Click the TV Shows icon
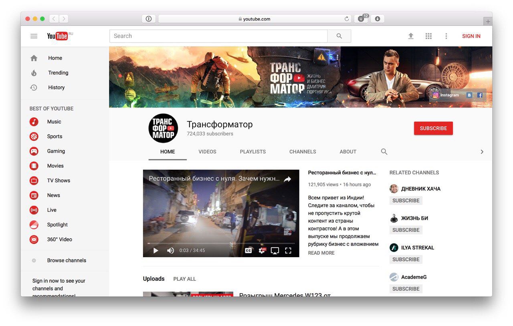This screenshot has height=326, width=513. tap(34, 181)
